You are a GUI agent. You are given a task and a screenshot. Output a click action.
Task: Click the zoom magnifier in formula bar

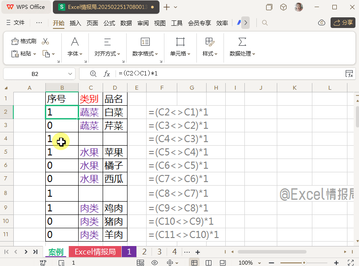click(93, 74)
